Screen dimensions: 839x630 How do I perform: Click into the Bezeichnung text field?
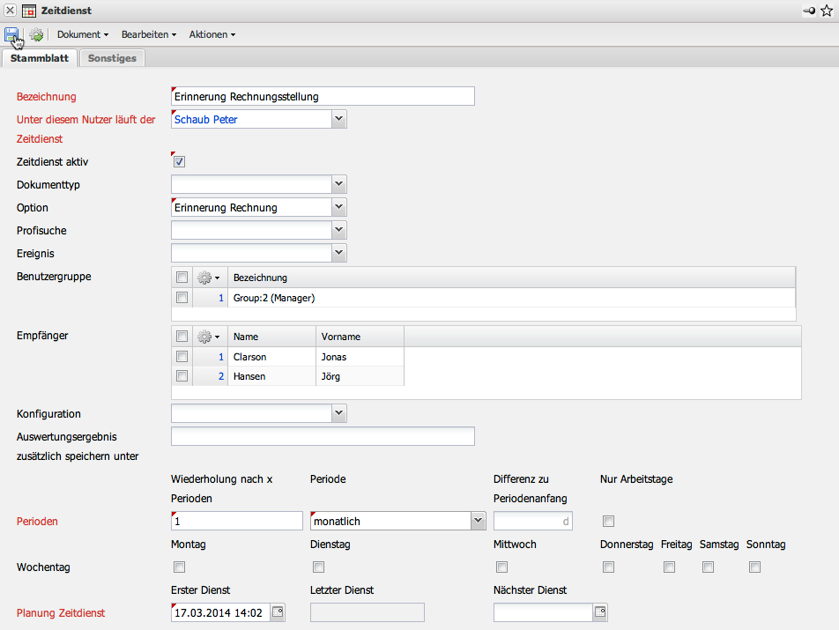[x=323, y=96]
